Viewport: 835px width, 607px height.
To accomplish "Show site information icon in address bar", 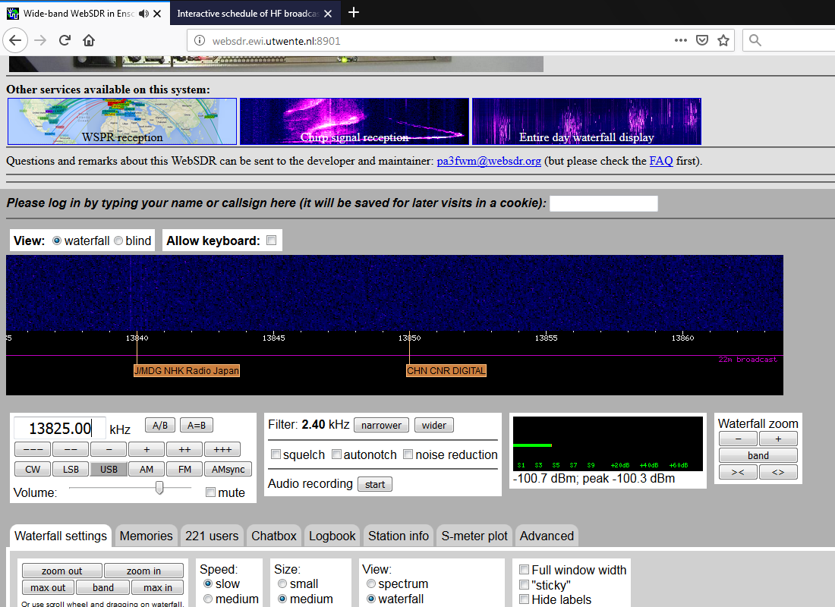I will click(199, 40).
